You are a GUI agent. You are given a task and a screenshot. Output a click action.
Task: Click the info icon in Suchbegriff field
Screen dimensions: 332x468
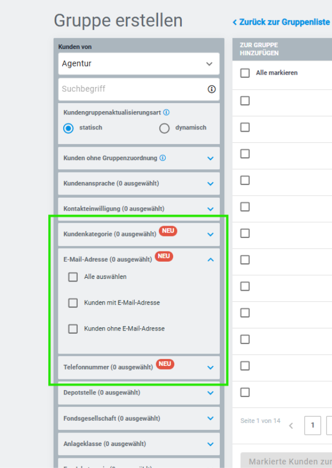pyautogui.click(x=211, y=89)
